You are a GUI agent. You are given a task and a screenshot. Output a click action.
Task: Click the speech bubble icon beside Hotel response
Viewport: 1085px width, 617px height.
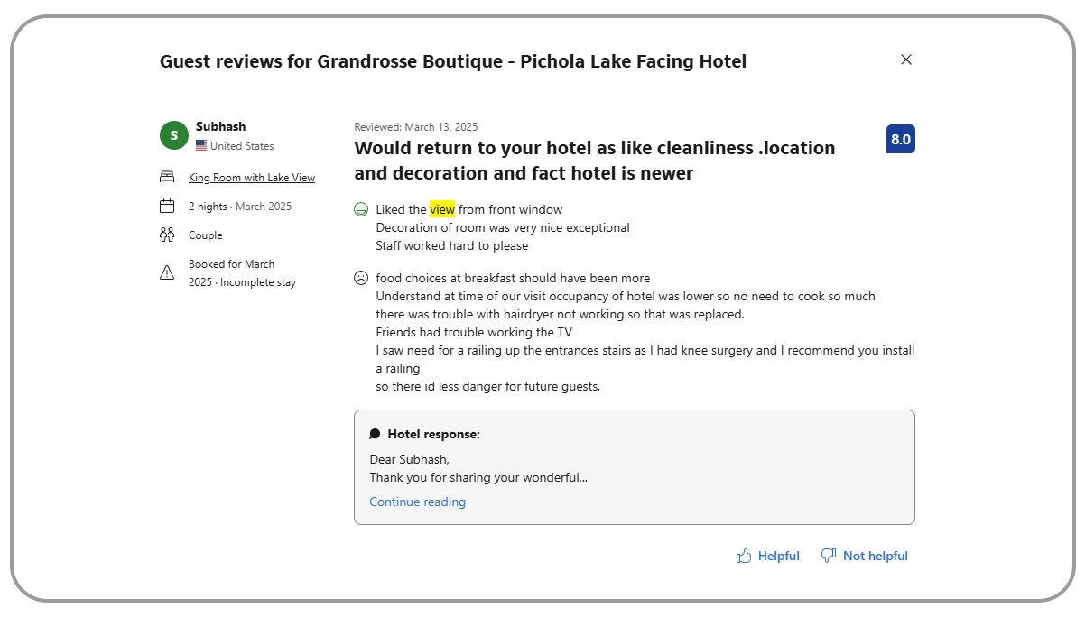375,433
